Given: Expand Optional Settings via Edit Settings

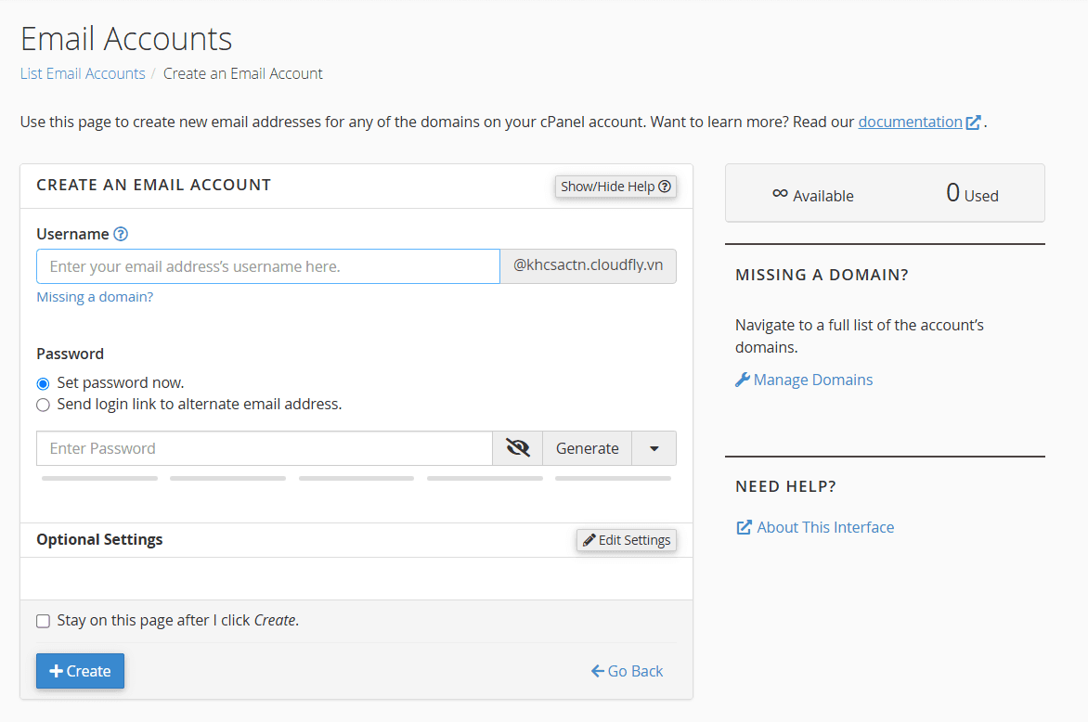Looking at the screenshot, I should 627,540.
